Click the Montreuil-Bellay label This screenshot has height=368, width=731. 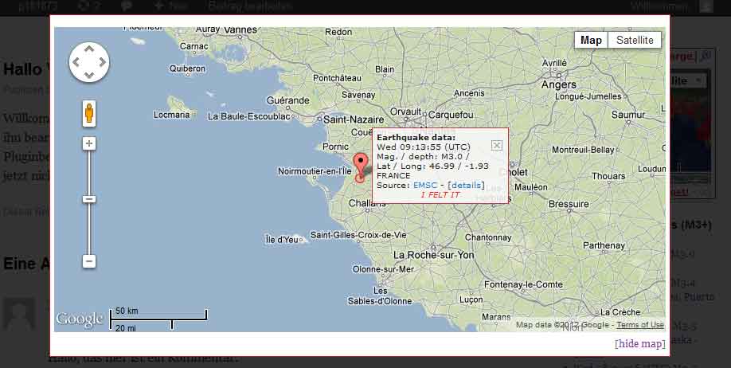583,151
